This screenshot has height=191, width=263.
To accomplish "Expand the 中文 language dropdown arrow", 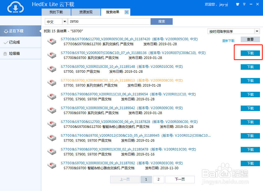I will point(65,21).
